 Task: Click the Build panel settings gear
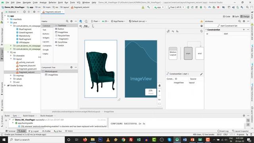pyautogui.click(x=244, y=116)
